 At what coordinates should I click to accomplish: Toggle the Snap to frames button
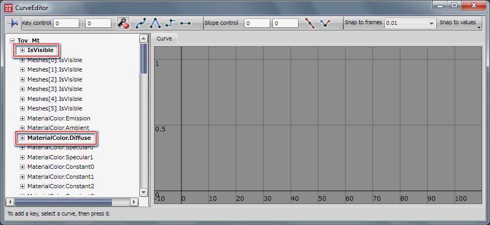coord(363,23)
